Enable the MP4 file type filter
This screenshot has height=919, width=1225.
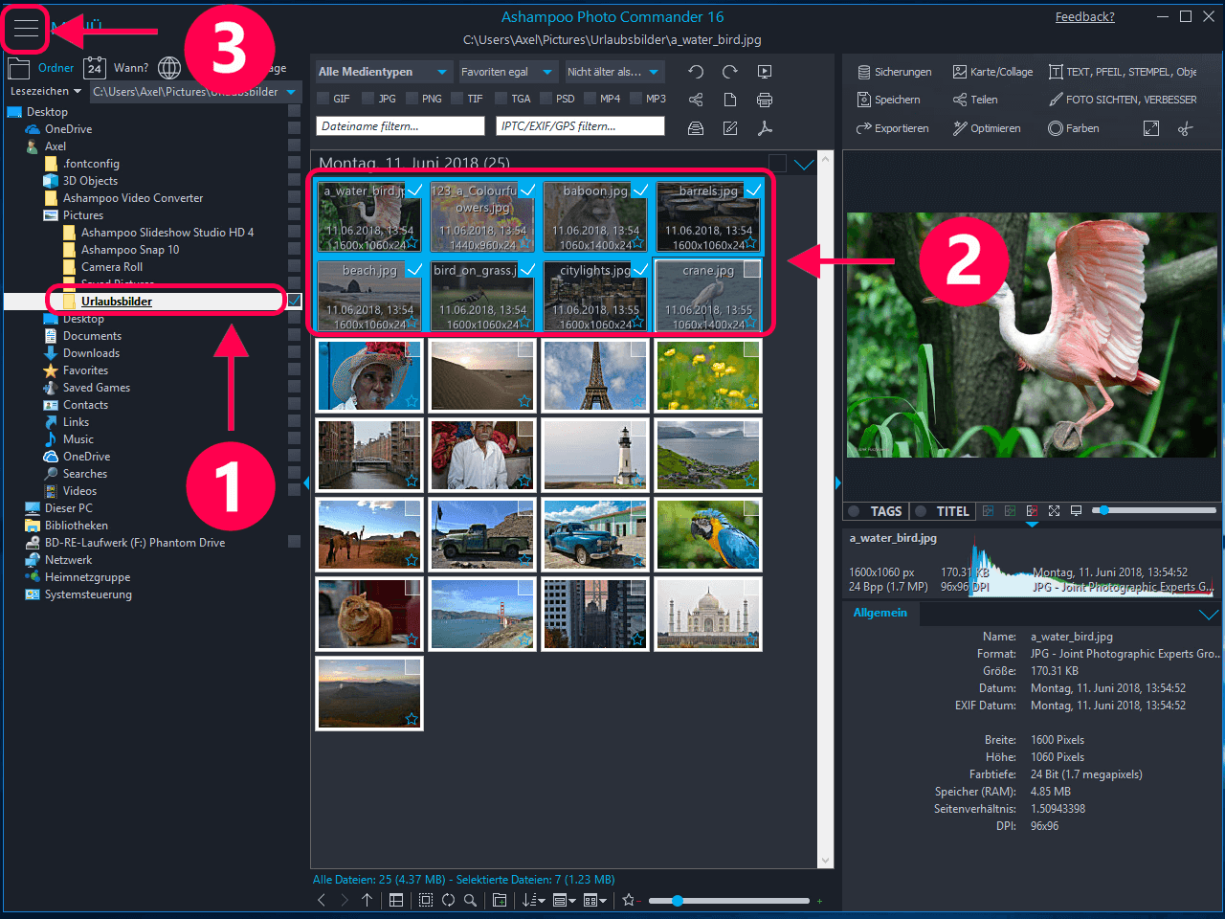click(x=590, y=99)
